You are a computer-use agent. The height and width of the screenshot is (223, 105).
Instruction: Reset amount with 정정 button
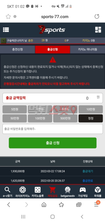90,118
